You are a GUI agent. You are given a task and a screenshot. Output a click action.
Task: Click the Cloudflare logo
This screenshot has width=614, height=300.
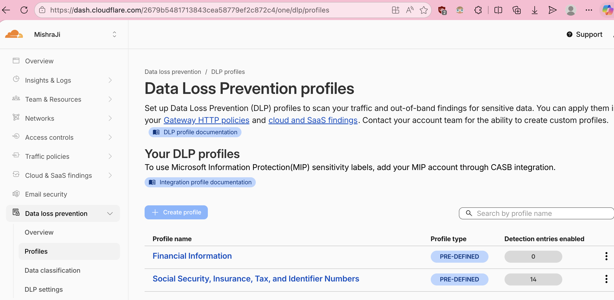tap(14, 34)
